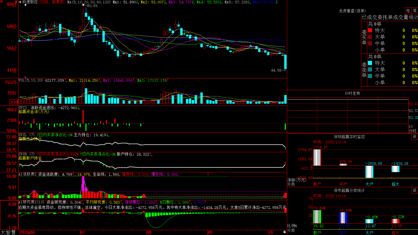Click the 深圳超赢实时监控 panel title
This screenshot has width=418, height=235.
click(x=349, y=137)
